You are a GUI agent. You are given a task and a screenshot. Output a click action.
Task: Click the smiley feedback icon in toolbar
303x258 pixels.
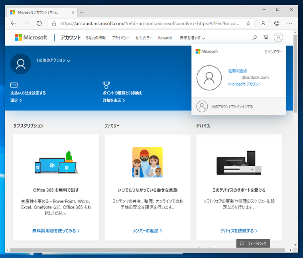pyautogui.click(x=277, y=24)
